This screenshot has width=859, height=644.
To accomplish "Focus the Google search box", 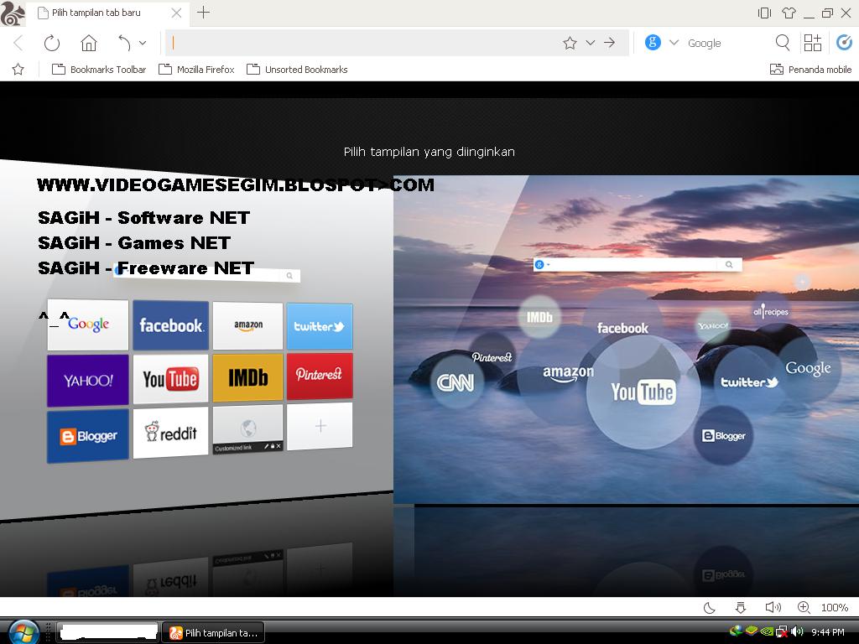I will pyautogui.click(x=726, y=44).
